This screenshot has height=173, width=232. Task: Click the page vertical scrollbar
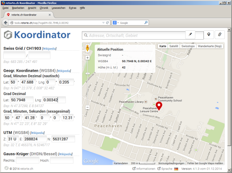229,89
